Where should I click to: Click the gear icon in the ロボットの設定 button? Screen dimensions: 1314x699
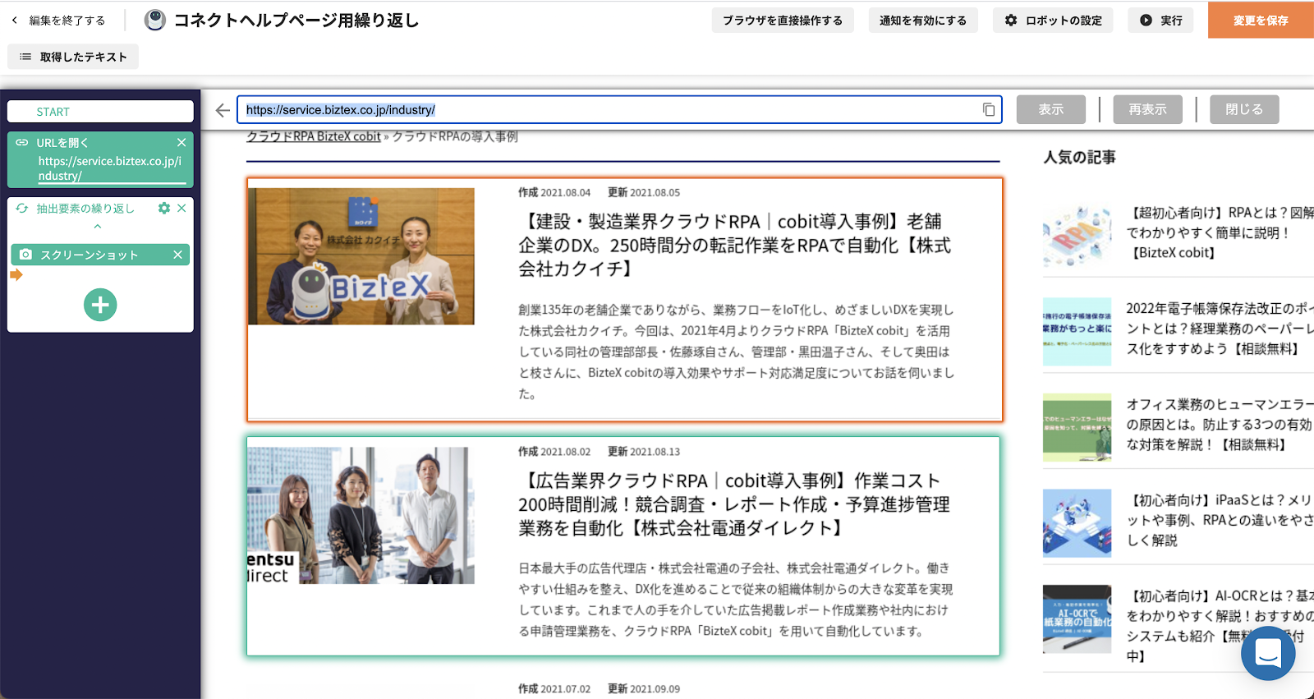pyautogui.click(x=1011, y=21)
